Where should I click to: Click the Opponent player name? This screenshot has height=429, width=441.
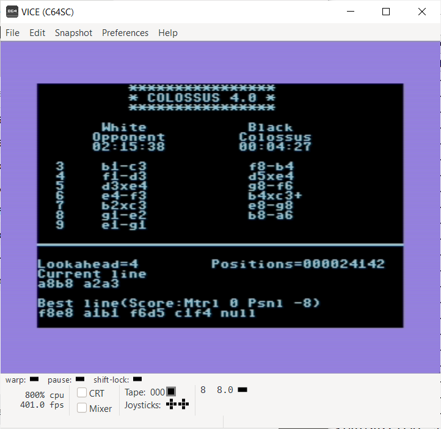coord(128,137)
